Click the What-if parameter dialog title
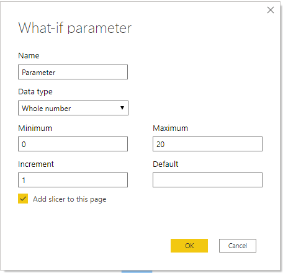This screenshot has width=283, height=273. [75, 28]
